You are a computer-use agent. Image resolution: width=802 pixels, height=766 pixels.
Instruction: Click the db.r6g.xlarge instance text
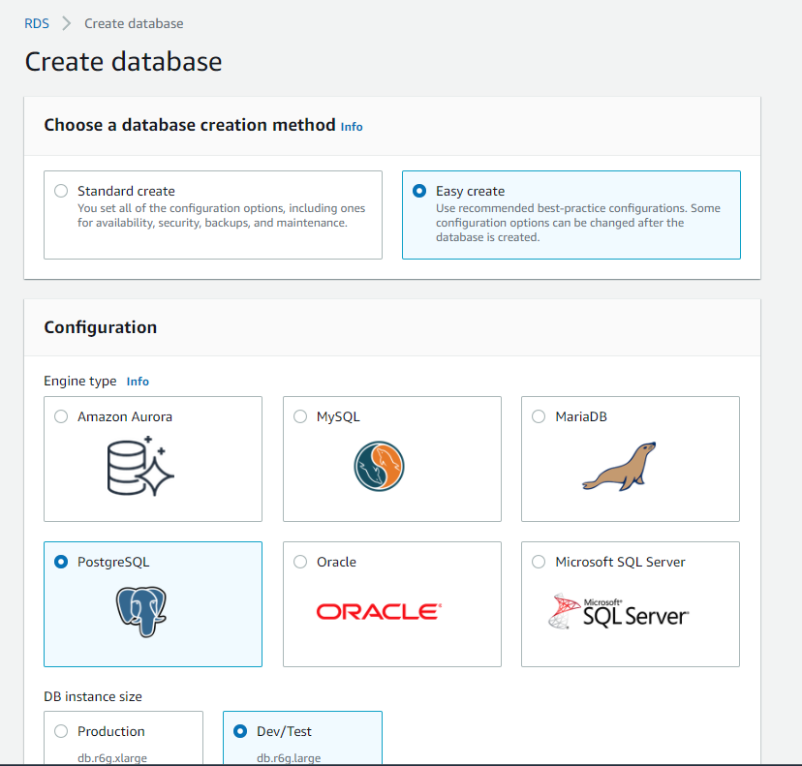pyautogui.click(x=112, y=758)
